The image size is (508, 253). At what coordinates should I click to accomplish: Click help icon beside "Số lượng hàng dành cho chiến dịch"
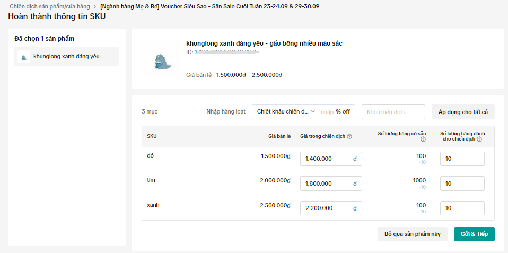click(x=479, y=139)
